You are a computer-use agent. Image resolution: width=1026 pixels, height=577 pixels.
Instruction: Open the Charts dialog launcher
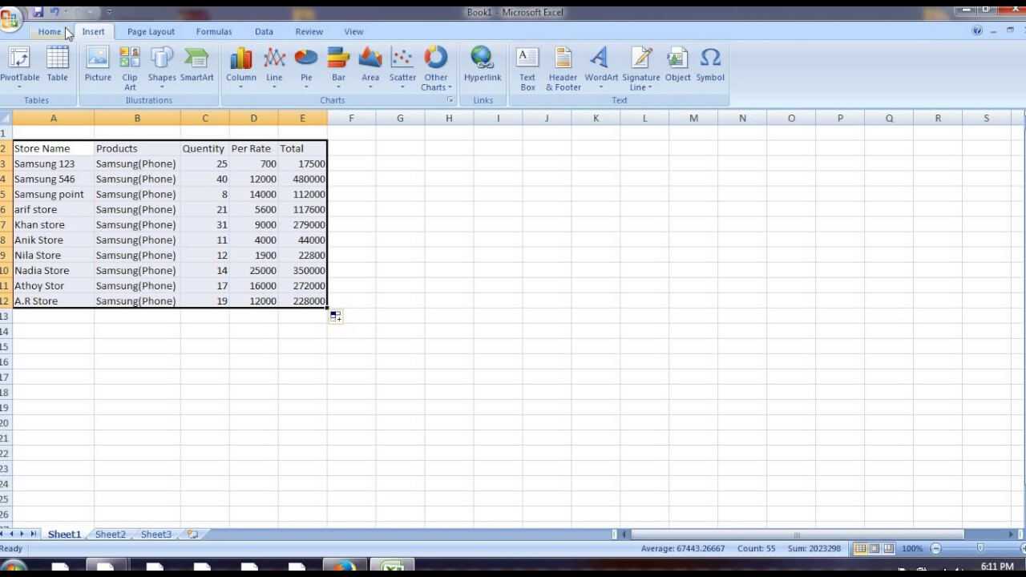click(450, 100)
